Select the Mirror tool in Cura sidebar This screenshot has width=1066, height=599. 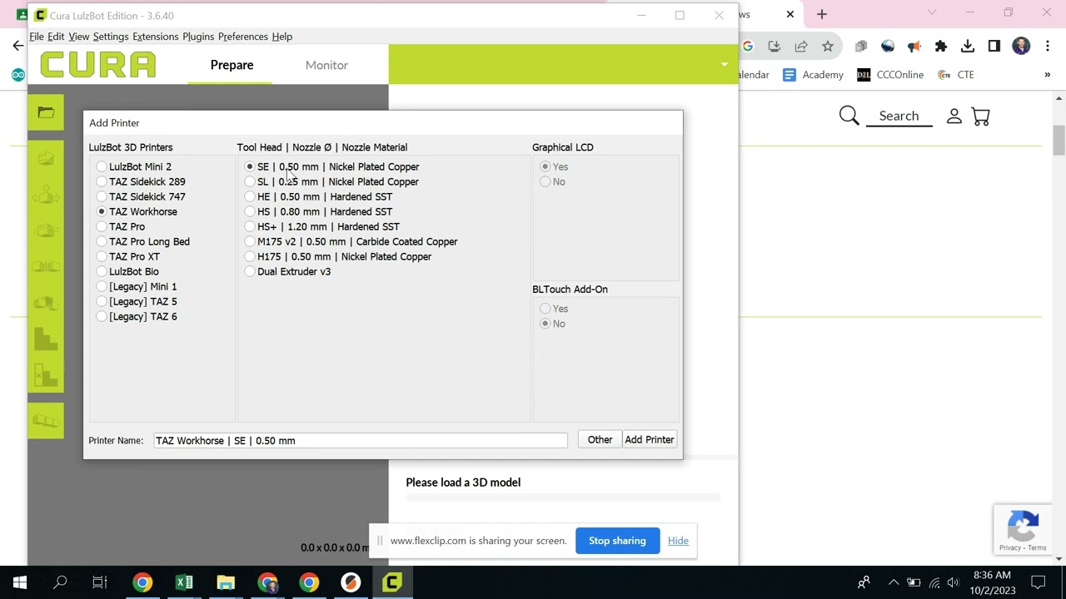46,266
